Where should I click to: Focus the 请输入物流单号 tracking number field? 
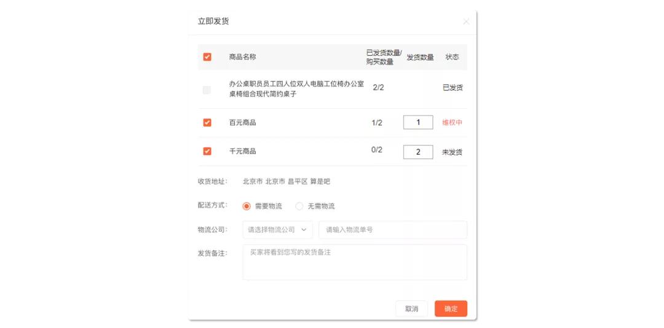393,230
